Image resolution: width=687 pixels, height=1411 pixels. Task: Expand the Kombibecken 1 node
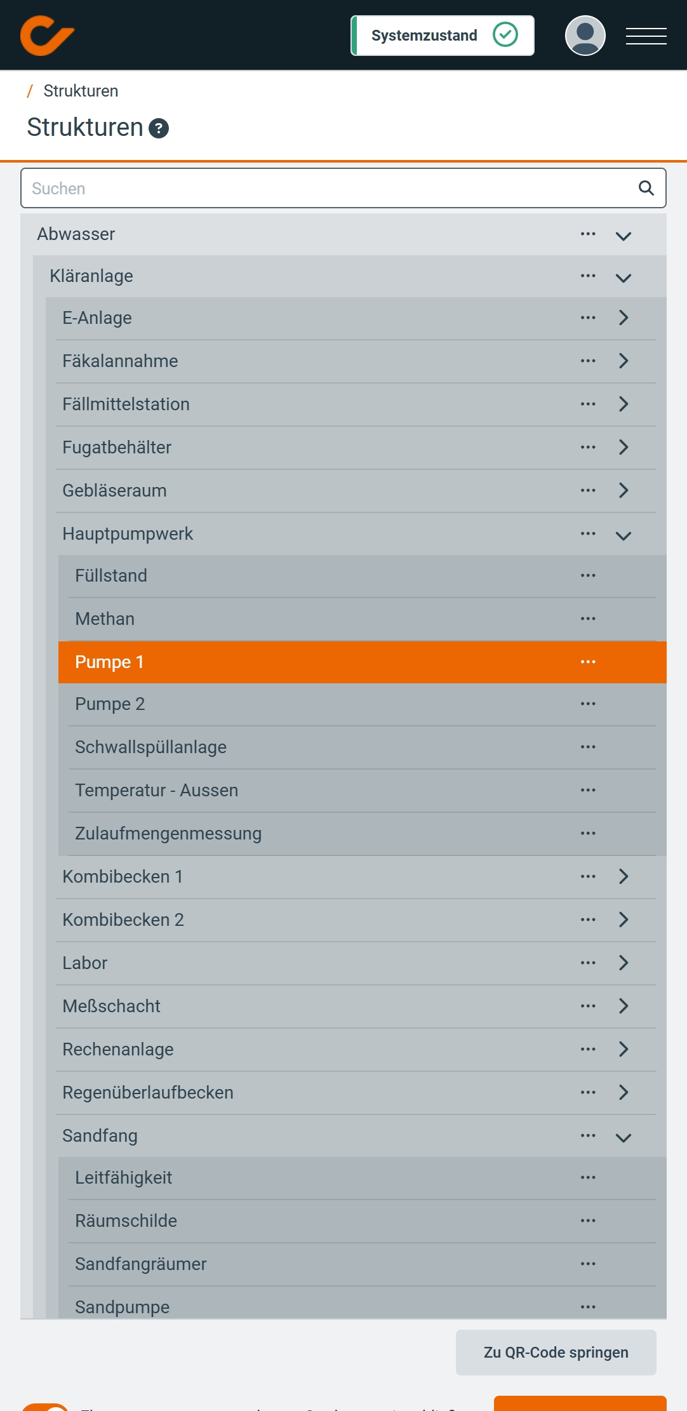click(x=624, y=876)
